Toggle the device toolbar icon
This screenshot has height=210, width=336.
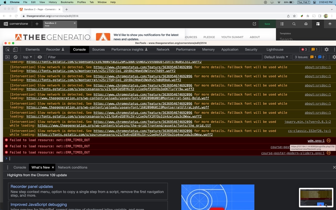(15, 50)
